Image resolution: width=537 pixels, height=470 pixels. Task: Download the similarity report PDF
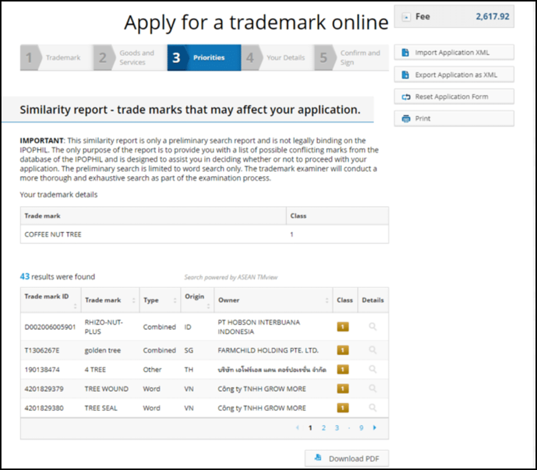click(x=346, y=459)
